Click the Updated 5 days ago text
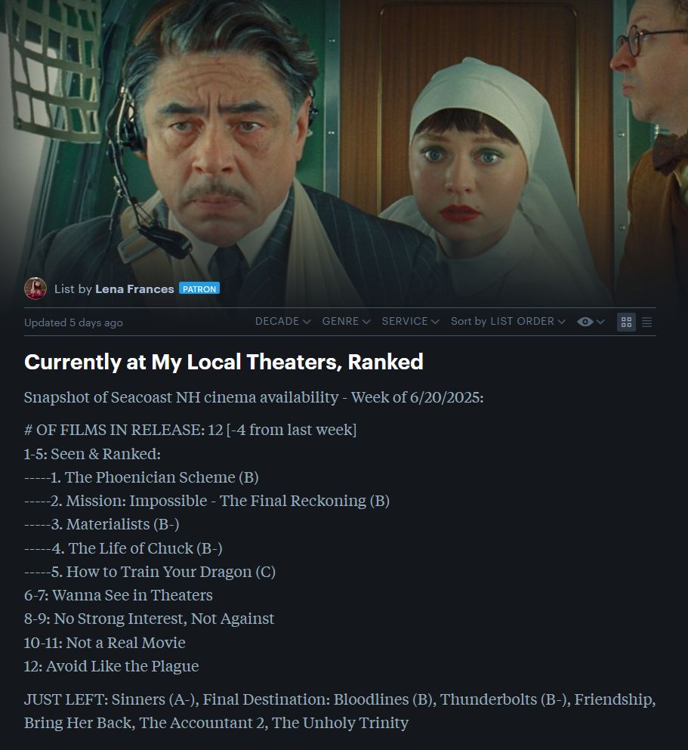 pos(73,323)
